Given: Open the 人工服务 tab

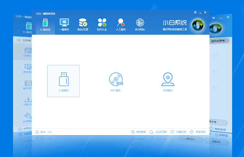Looking at the screenshot, I should point(121,25).
